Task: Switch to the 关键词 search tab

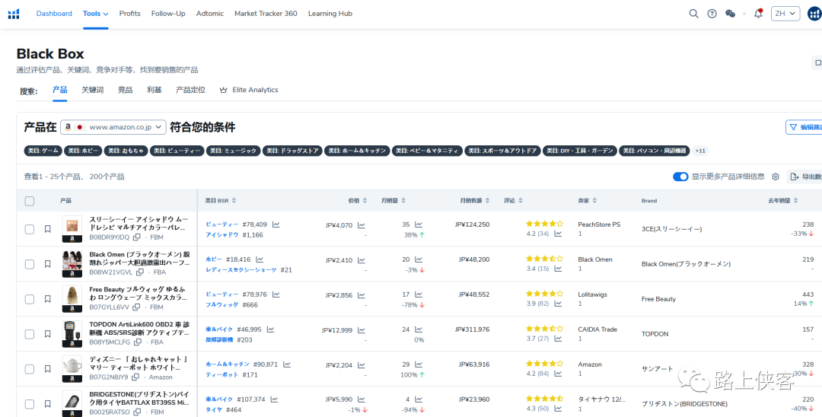Action: pyautogui.click(x=92, y=90)
